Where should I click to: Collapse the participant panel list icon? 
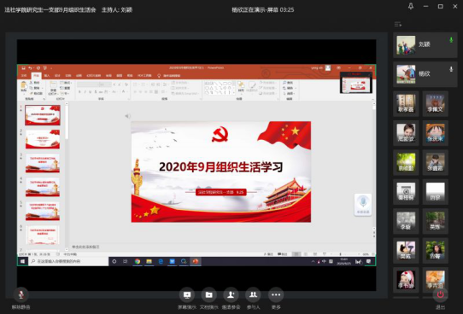(398, 24)
